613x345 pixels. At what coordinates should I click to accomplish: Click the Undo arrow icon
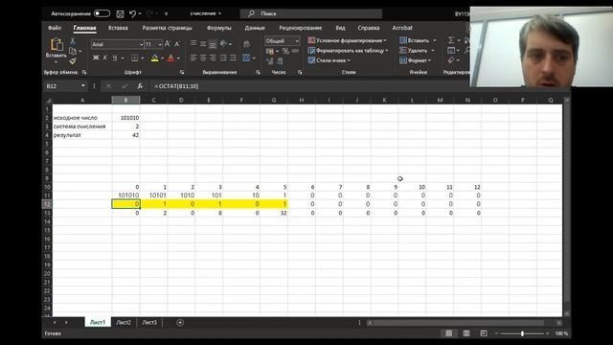132,13
